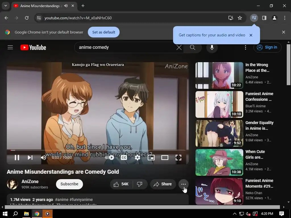291x218 pixels.
Task: Skip to the next video
Action: tap(30, 158)
